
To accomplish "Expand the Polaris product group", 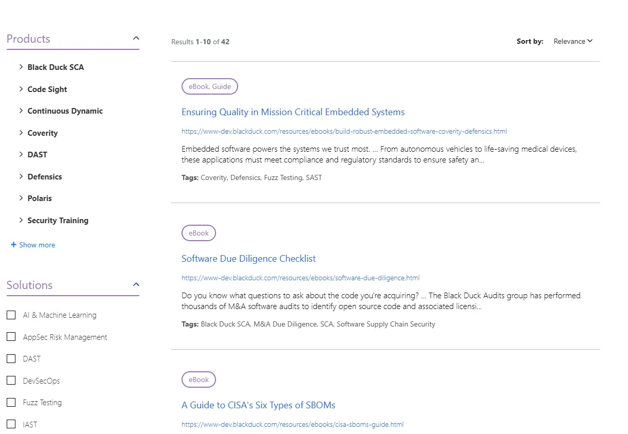I will (x=21, y=198).
